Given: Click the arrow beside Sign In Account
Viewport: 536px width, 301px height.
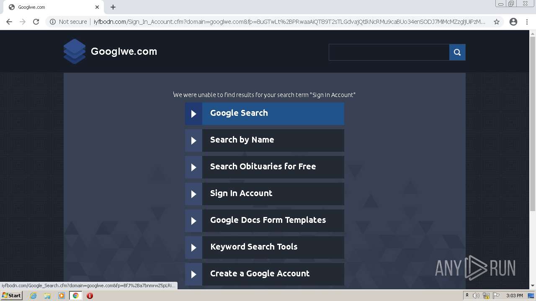Looking at the screenshot, I should pyautogui.click(x=193, y=194).
